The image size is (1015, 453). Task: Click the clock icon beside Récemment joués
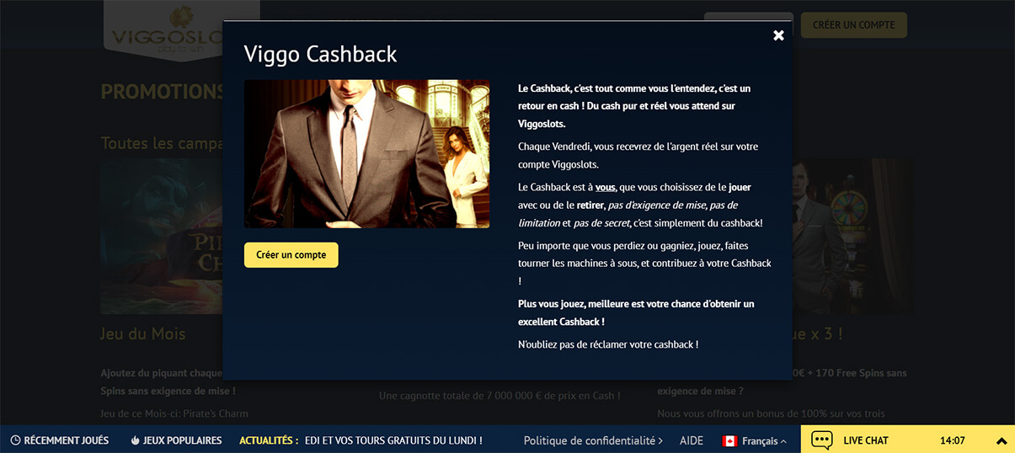click(15, 440)
